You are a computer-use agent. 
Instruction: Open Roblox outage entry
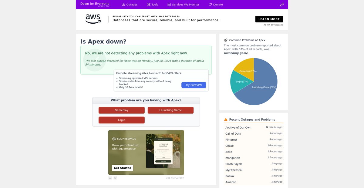[254, 176]
